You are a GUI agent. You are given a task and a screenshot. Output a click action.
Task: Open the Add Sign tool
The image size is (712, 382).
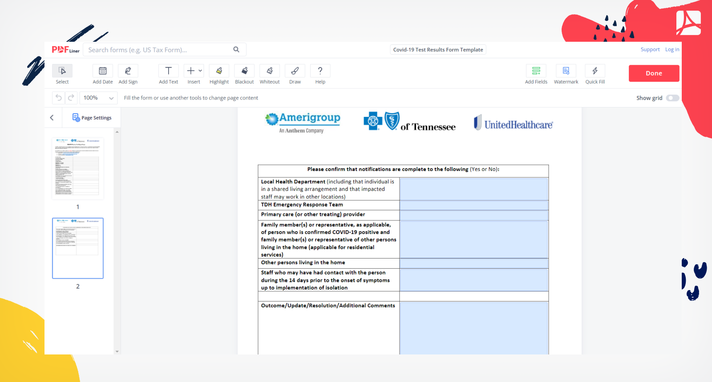point(128,74)
